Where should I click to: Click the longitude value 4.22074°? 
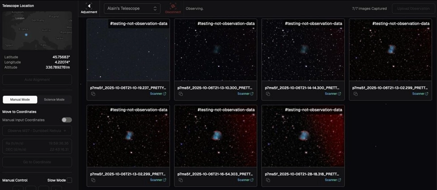click(x=62, y=62)
